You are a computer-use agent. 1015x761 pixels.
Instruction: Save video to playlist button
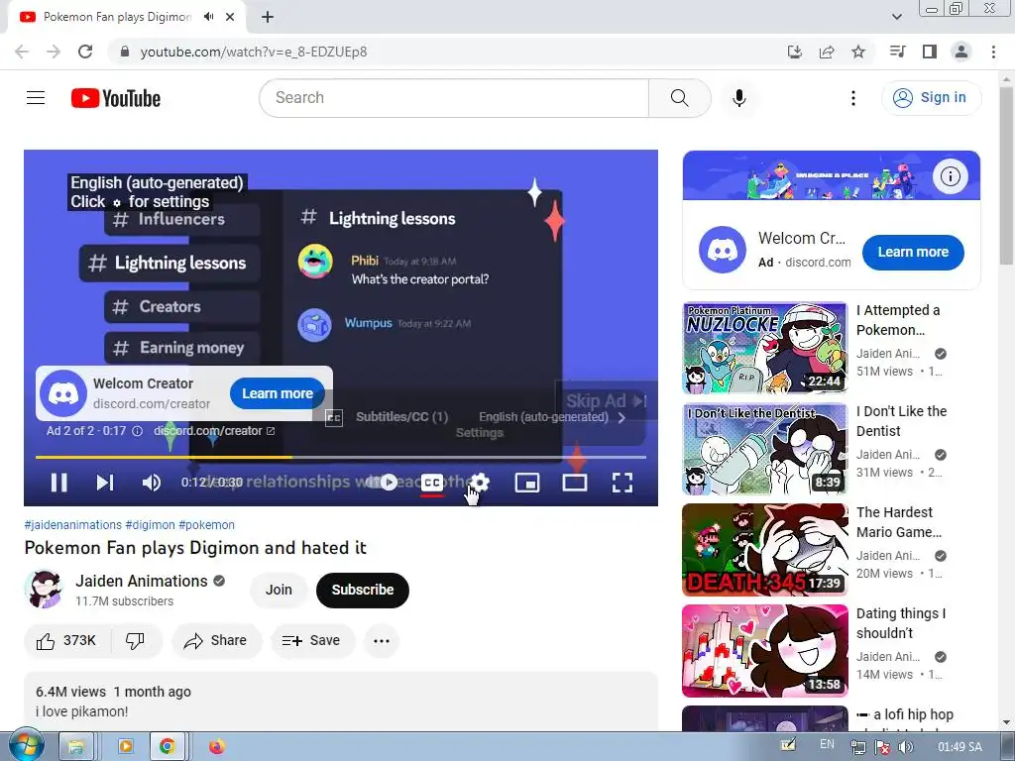tap(312, 641)
